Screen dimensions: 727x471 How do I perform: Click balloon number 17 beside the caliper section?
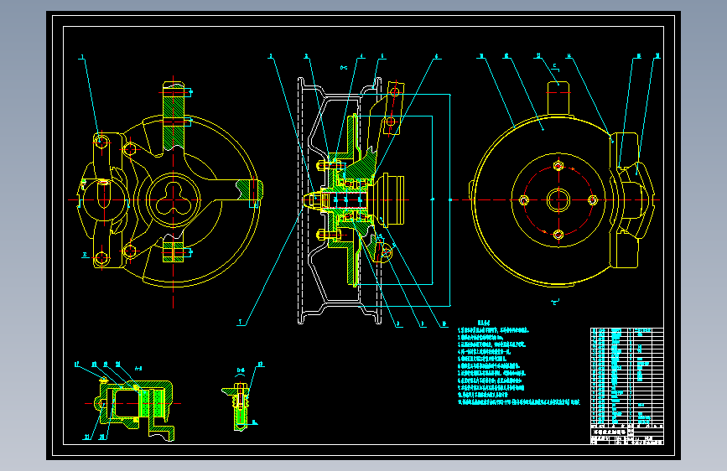77,365
